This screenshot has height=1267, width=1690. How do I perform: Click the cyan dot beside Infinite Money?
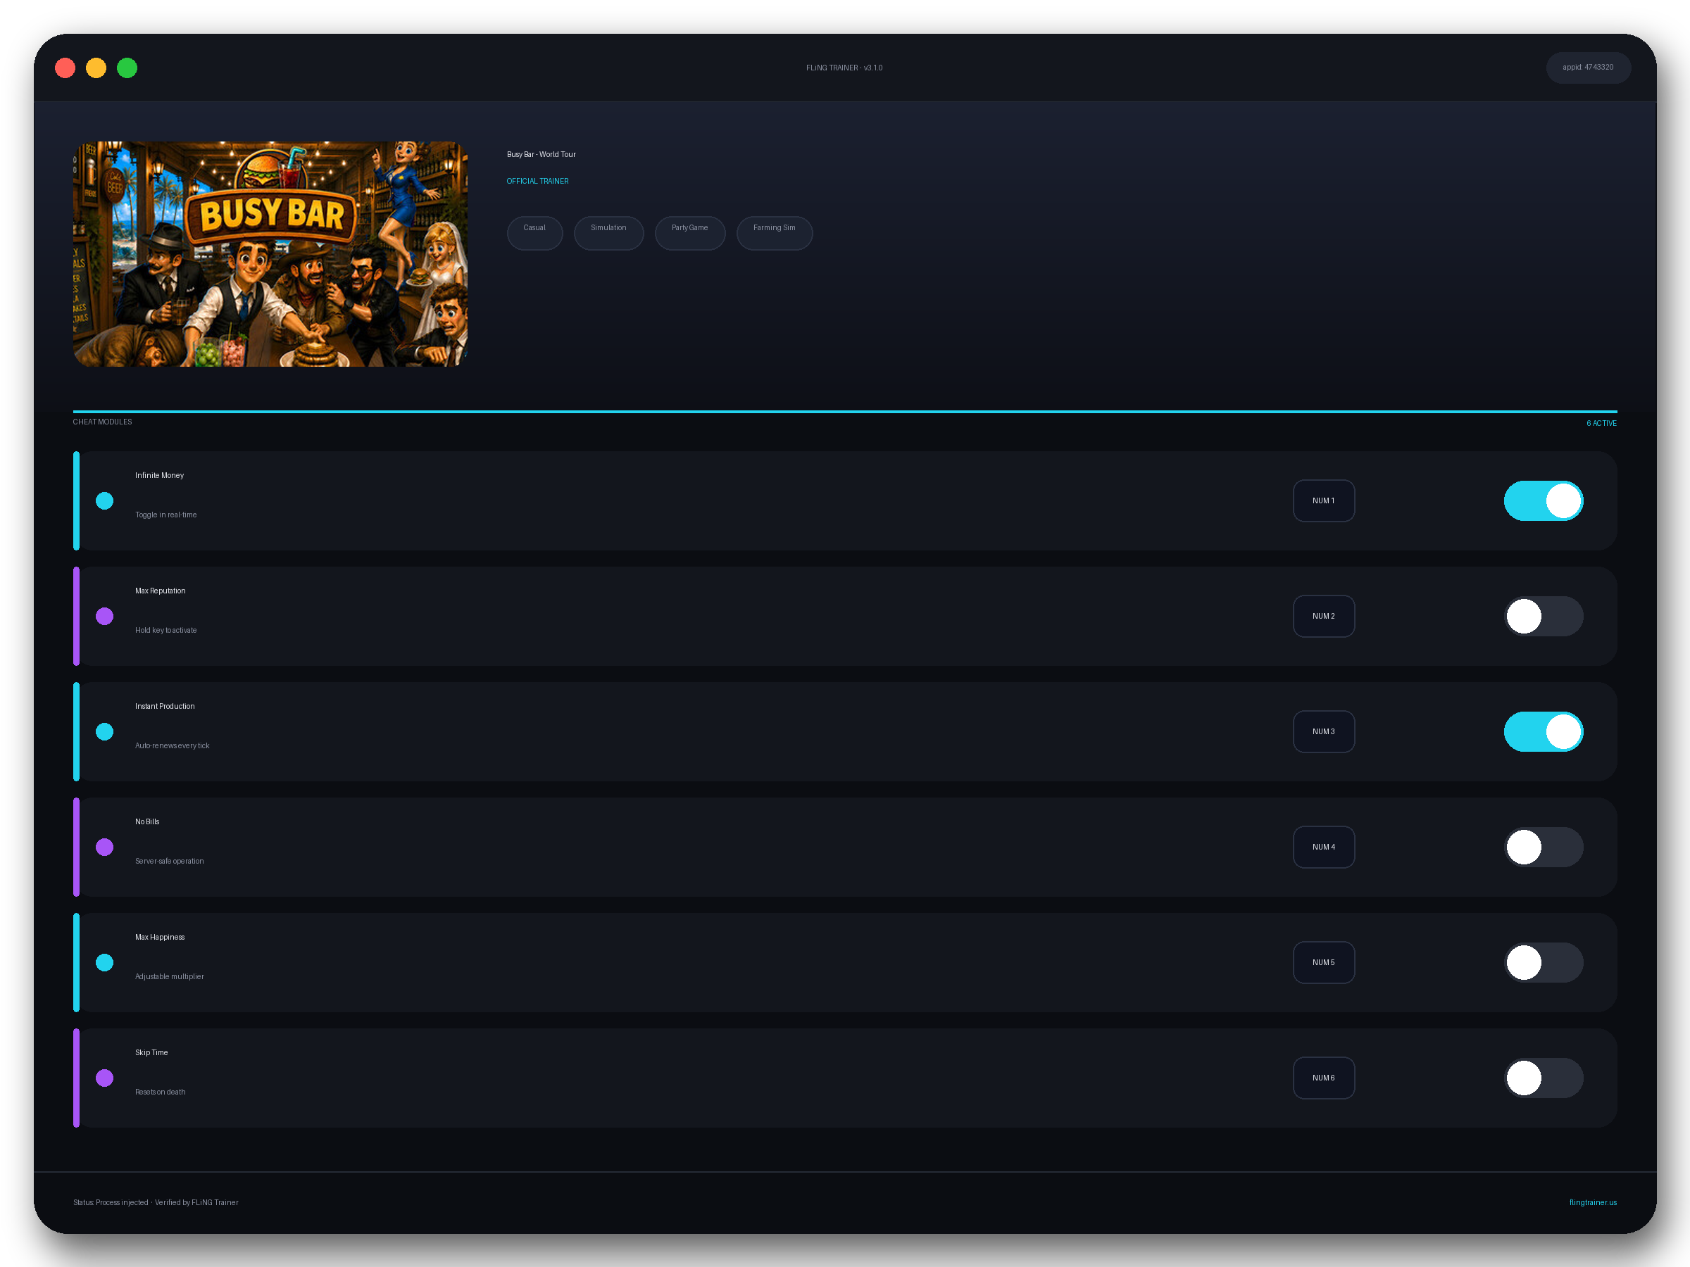click(105, 501)
